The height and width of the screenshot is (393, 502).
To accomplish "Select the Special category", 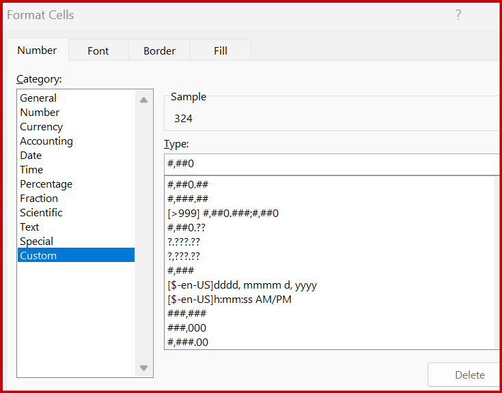I will tap(76, 242).
